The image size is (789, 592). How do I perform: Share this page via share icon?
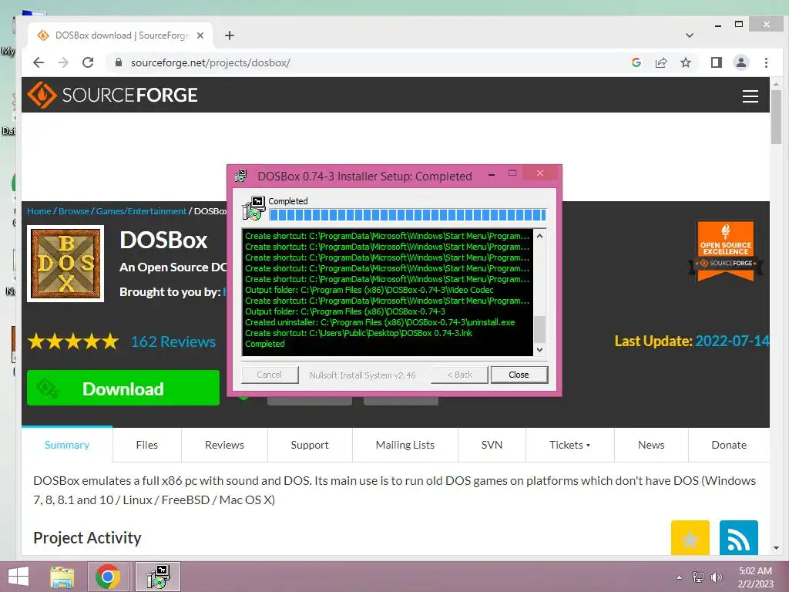point(660,62)
